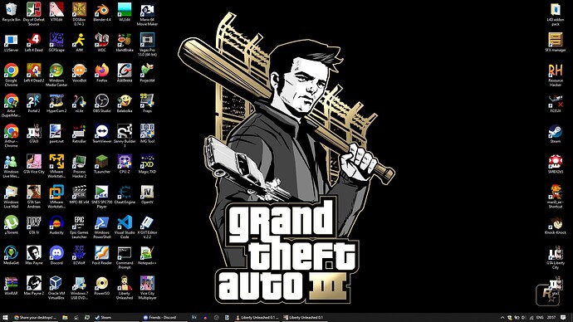
Task: Open the TLauncher Minecraft shortcut
Action: click(102, 164)
